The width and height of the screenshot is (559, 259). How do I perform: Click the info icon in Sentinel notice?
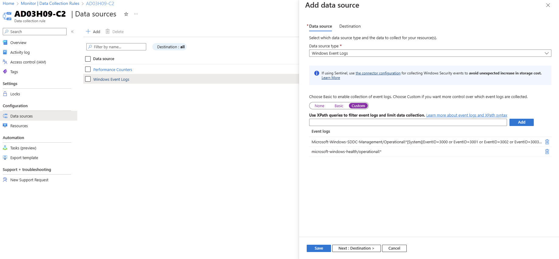[317, 73]
